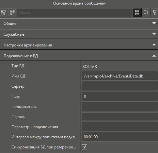The image size is (158, 153).
Task: Click the empty Сервер field
Action: coord(120,86)
